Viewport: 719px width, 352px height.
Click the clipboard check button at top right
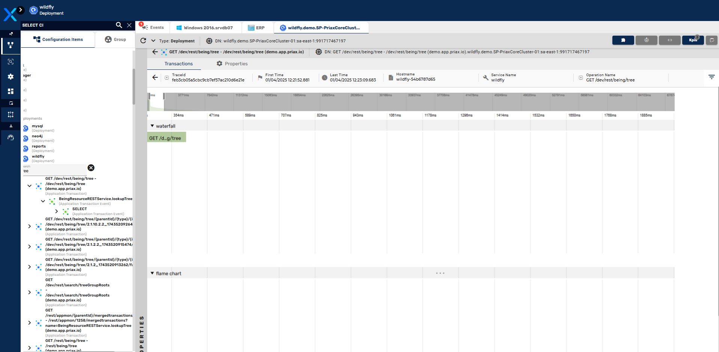pos(712,40)
